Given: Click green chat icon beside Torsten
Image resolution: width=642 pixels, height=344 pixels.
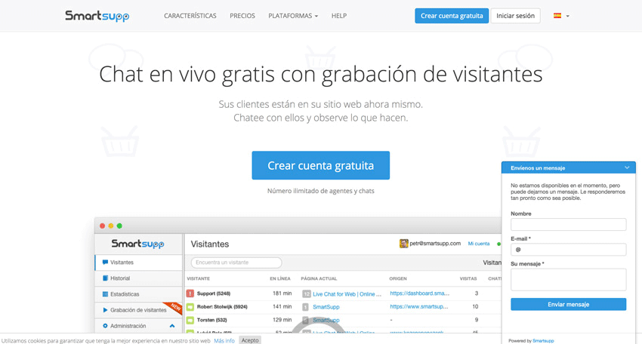Looking at the screenshot, I should click(x=190, y=320).
